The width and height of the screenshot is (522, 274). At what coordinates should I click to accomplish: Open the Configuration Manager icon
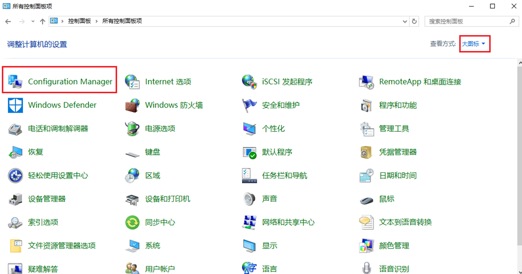(15, 82)
